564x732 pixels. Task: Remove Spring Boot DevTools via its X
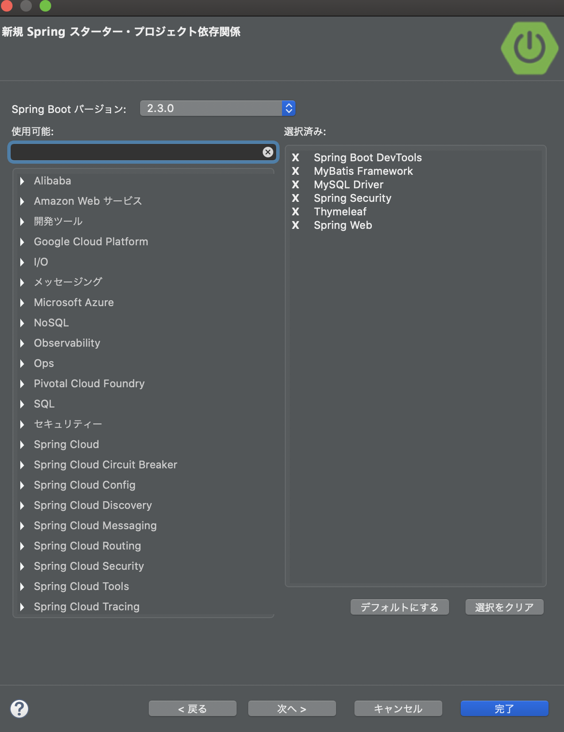296,157
